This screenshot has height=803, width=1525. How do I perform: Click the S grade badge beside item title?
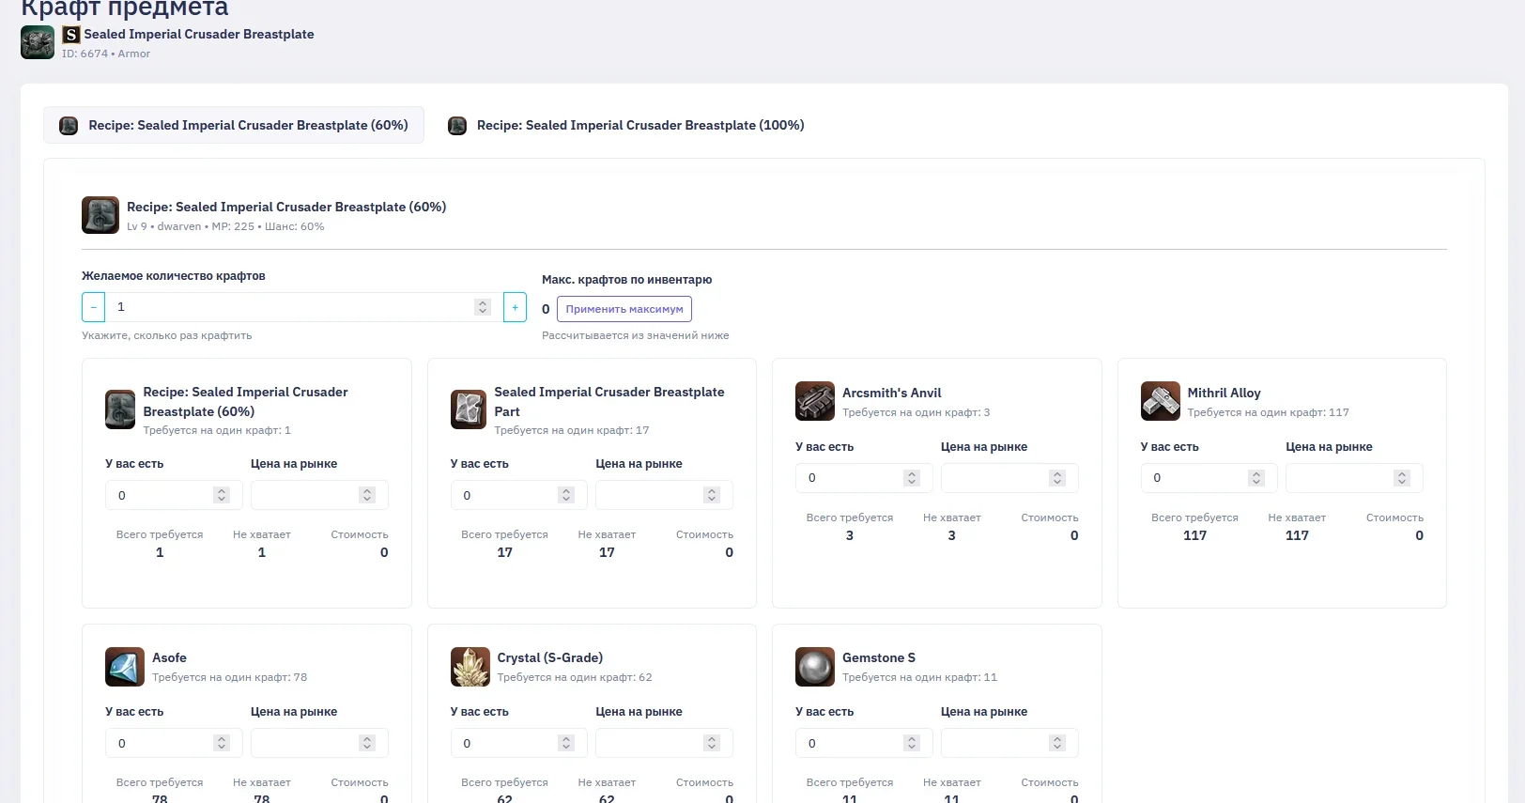click(71, 35)
